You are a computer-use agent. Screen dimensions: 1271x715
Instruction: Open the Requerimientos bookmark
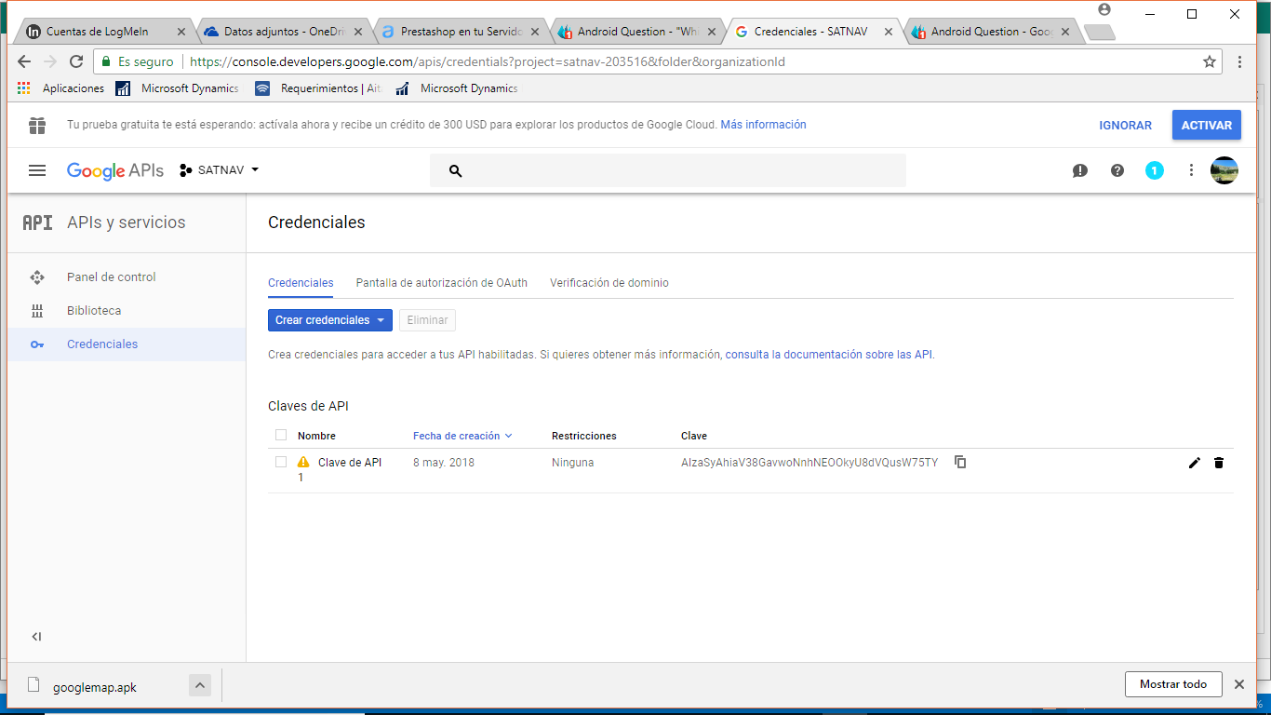click(x=319, y=88)
